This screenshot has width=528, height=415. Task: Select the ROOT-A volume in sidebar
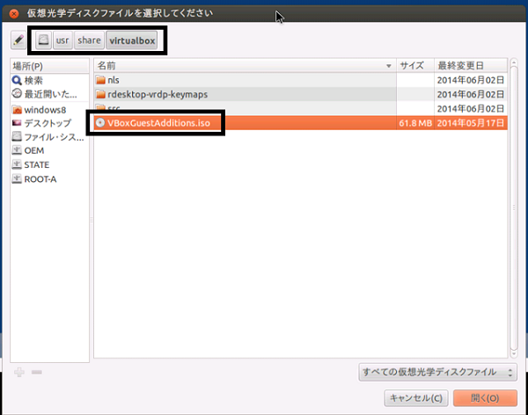(49, 179)
